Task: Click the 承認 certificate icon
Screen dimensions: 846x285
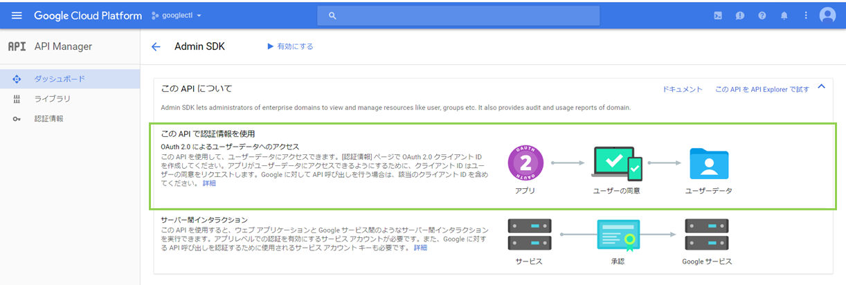Action: tap(618, 236)
